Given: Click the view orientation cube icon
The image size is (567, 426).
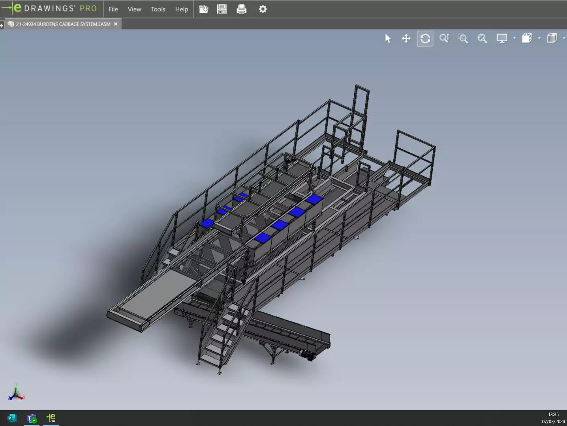Looking at the screenshot, I should [x=527, y=39].
